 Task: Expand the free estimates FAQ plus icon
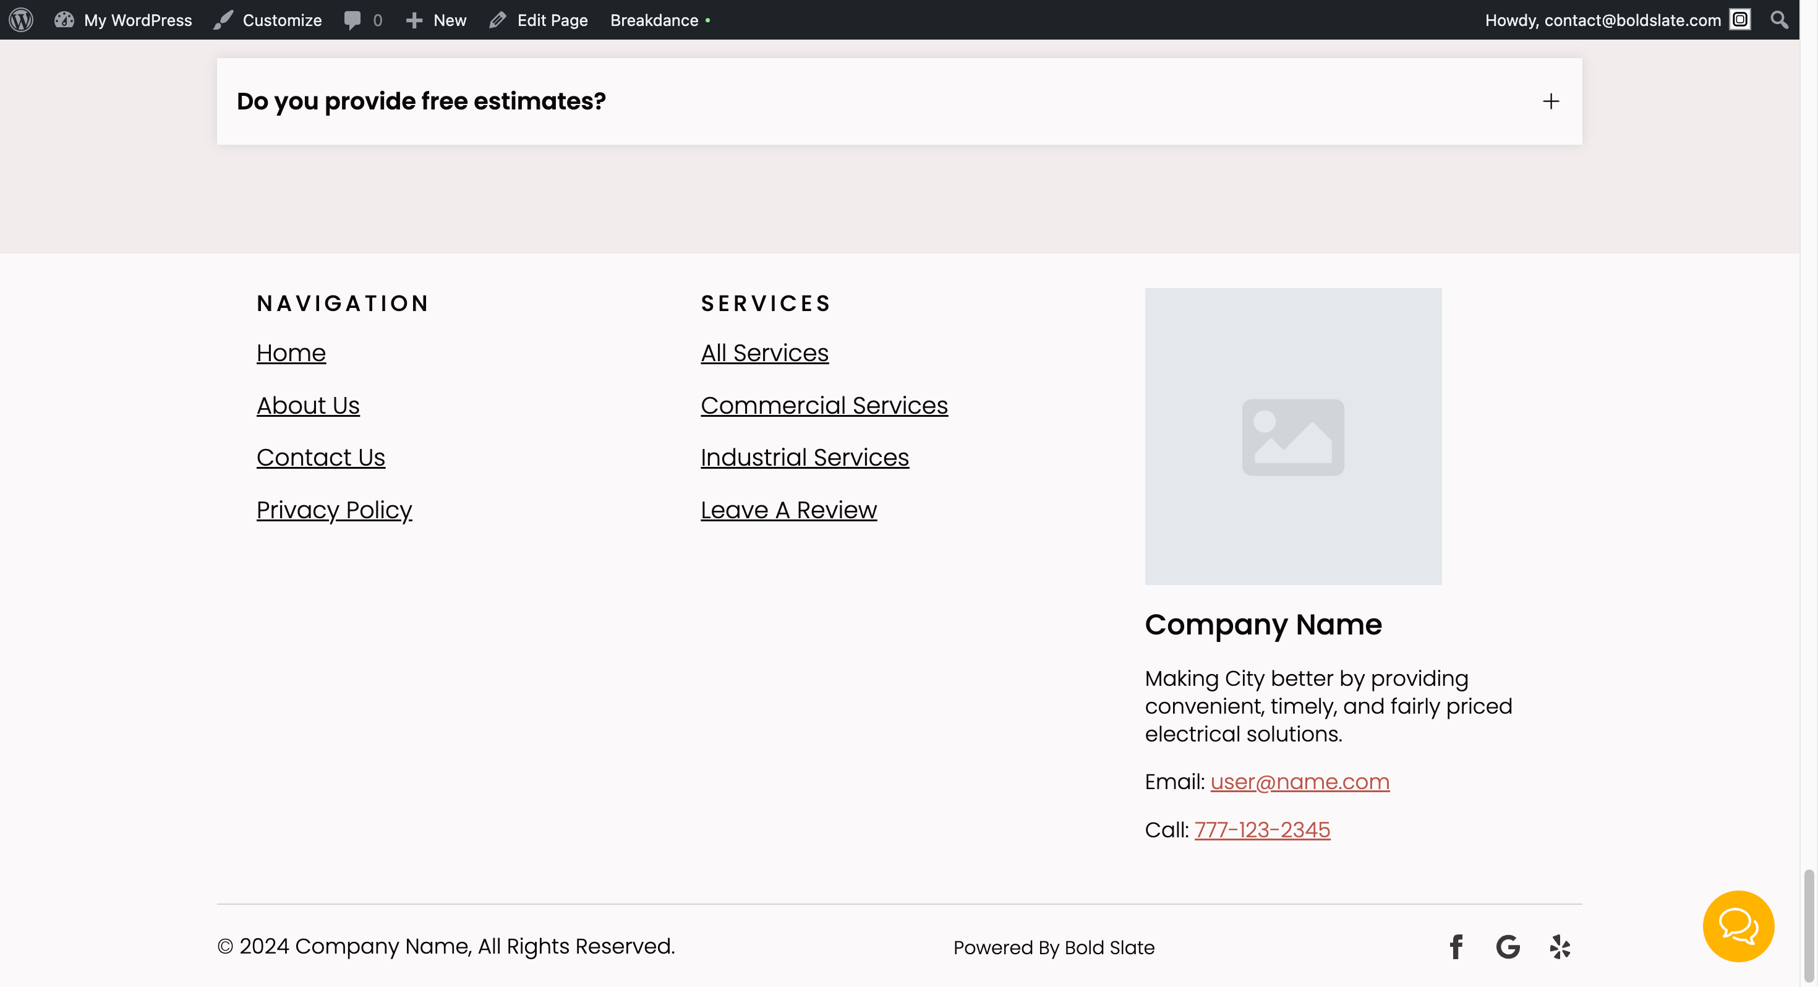1550,101
